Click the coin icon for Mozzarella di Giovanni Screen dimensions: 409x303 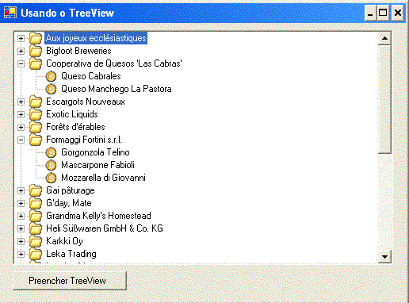[x=51, y=178]
